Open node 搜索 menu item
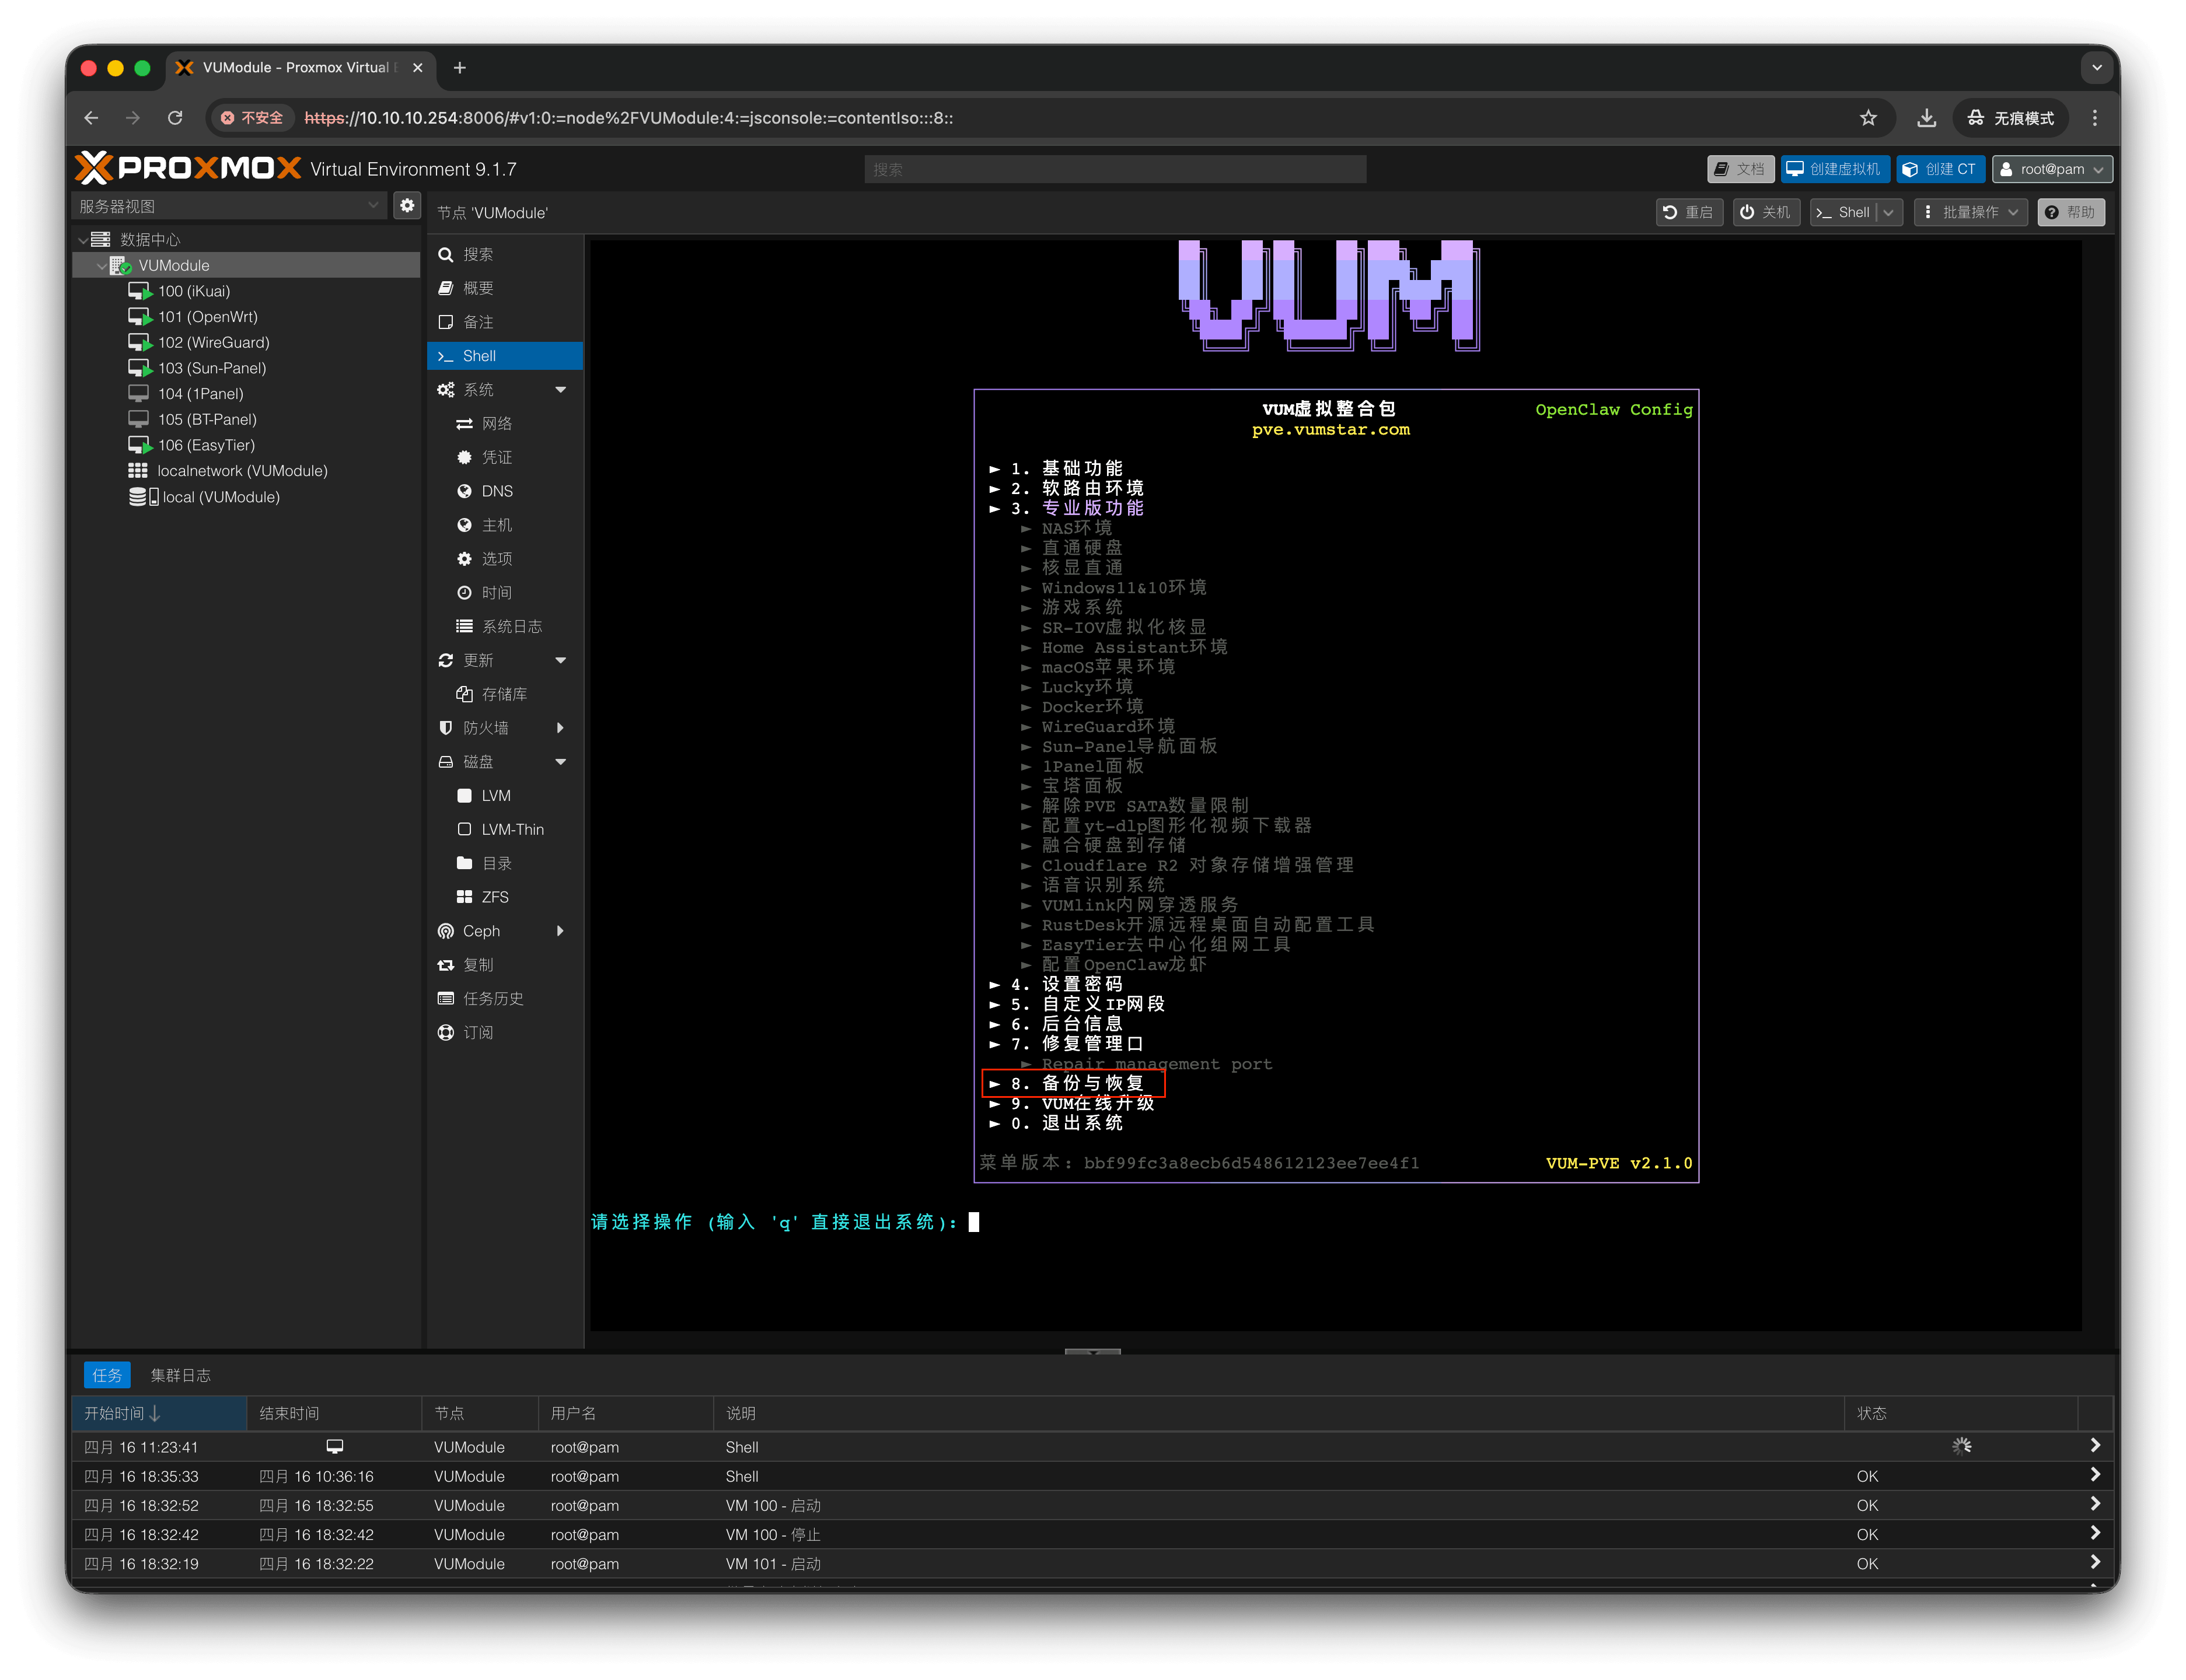Viewport: 2186px width, 1680px height. tap(504, 255)
